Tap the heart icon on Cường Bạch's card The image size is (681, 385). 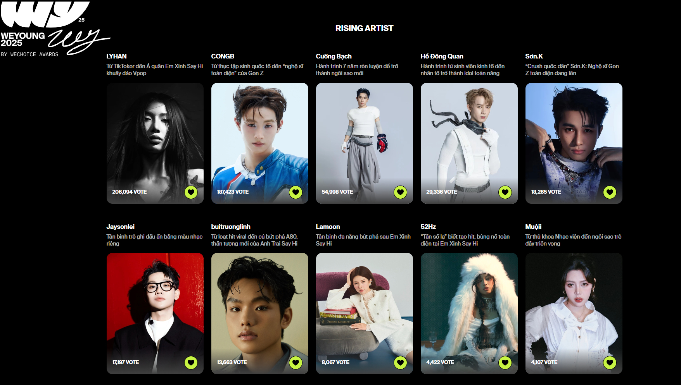pyautogui.click(x=400, y=192)
